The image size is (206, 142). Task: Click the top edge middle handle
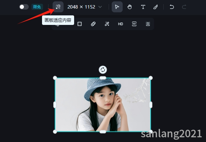(x=103, y=78)
